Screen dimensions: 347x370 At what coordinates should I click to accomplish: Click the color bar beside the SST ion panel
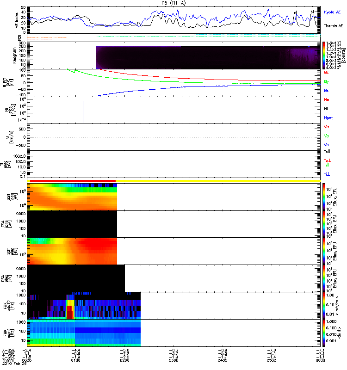click(324, 197)
